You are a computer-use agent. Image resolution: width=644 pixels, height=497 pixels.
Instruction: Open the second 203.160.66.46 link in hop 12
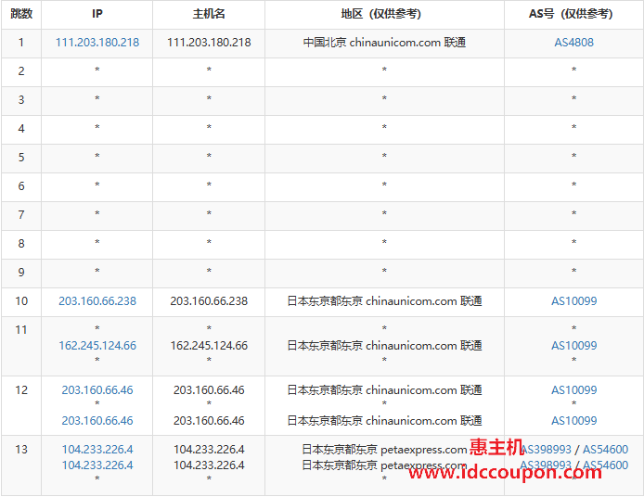(x=97, y=420)
